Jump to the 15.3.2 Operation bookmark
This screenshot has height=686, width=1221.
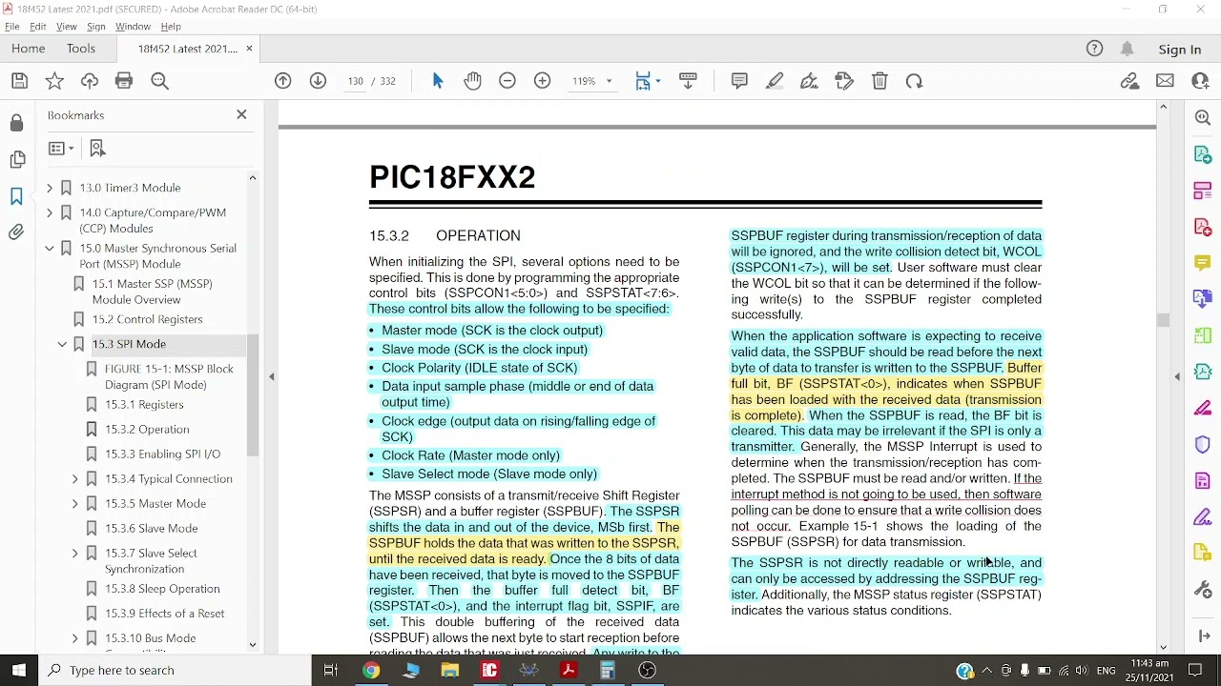pyautogui.click(x=147, y=430)
